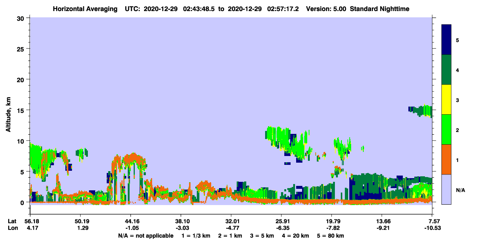Image resolution: width=480 pixels, height=246 pixels.
Task: Click the longitude value -10.53
Action: coord(432,228)
